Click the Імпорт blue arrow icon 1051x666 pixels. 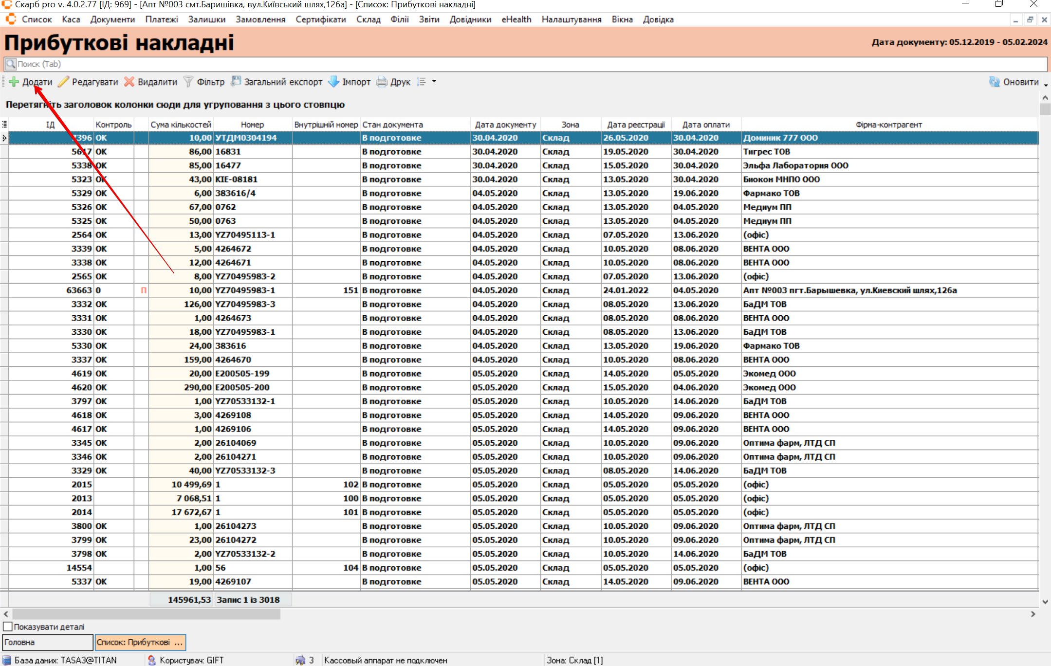point(333,82)
